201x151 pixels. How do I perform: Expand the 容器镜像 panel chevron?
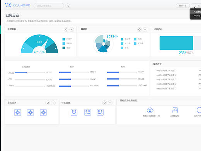110,103
